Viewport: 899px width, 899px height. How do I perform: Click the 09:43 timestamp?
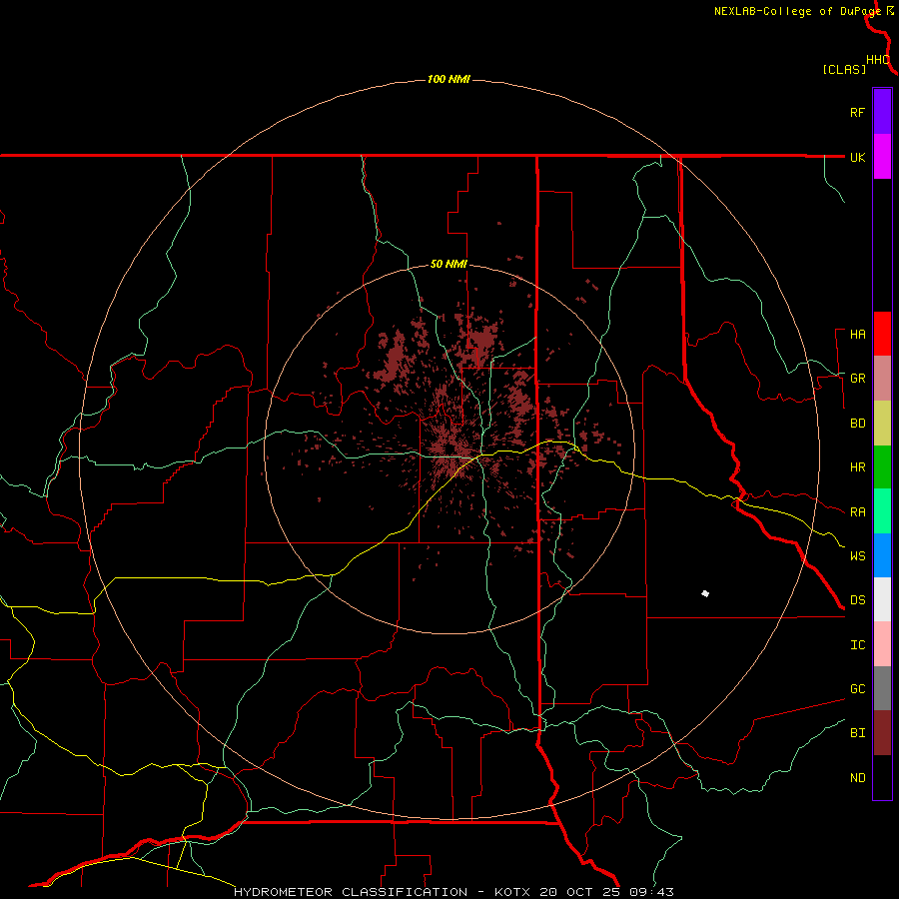651,892
